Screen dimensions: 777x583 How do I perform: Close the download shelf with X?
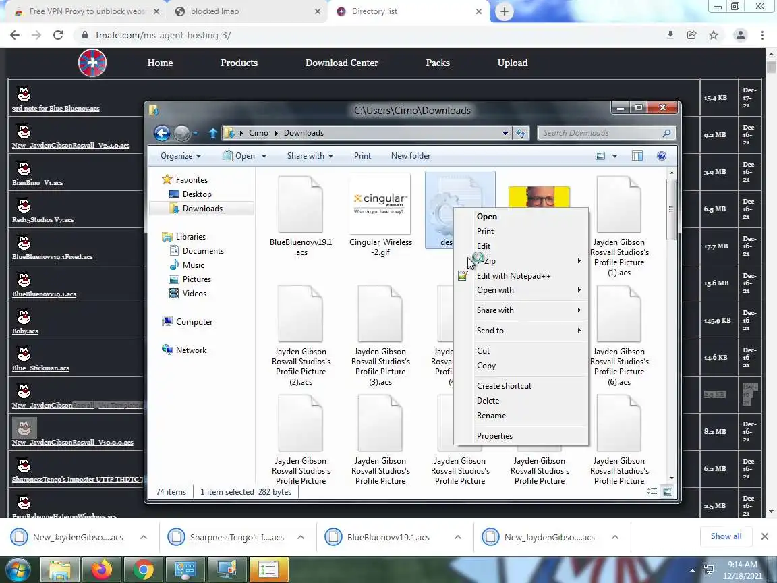pos(765,536)
